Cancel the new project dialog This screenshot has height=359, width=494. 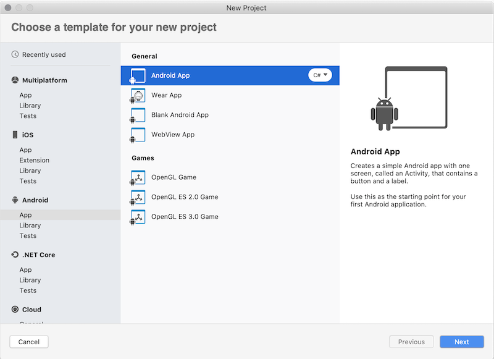(x=28, y=342)
